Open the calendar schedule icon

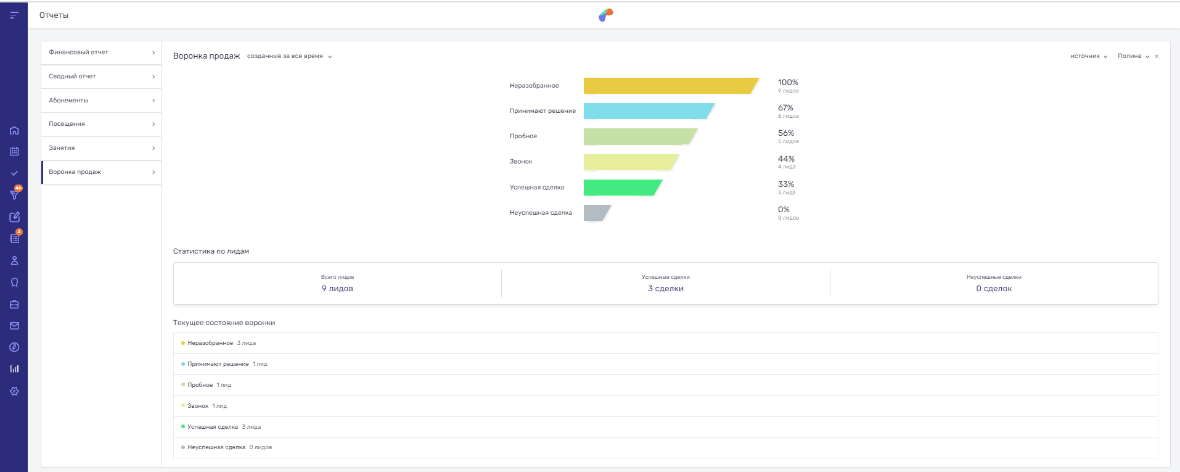click(x=14, y=151)
